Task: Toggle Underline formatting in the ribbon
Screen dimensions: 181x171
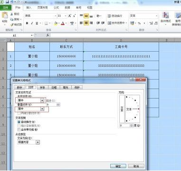Action: click(37, 23)
